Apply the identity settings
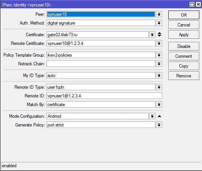The height and width of the screenshot is (171, 202). pyautogui.click(x=184, y=35)
